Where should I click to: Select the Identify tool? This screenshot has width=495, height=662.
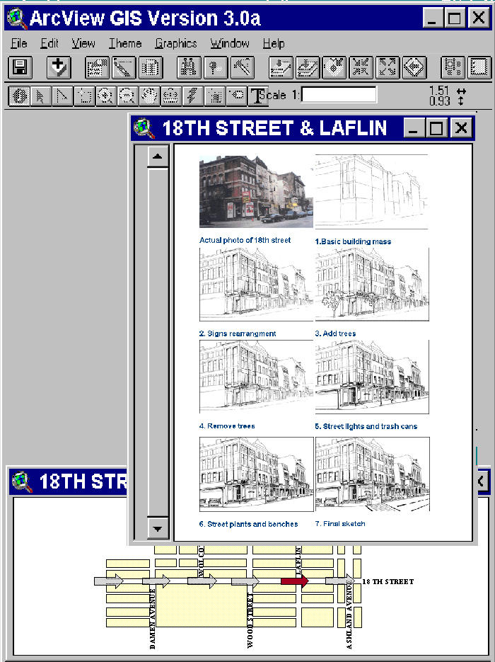pyautogui.click(x=20, y=96)
